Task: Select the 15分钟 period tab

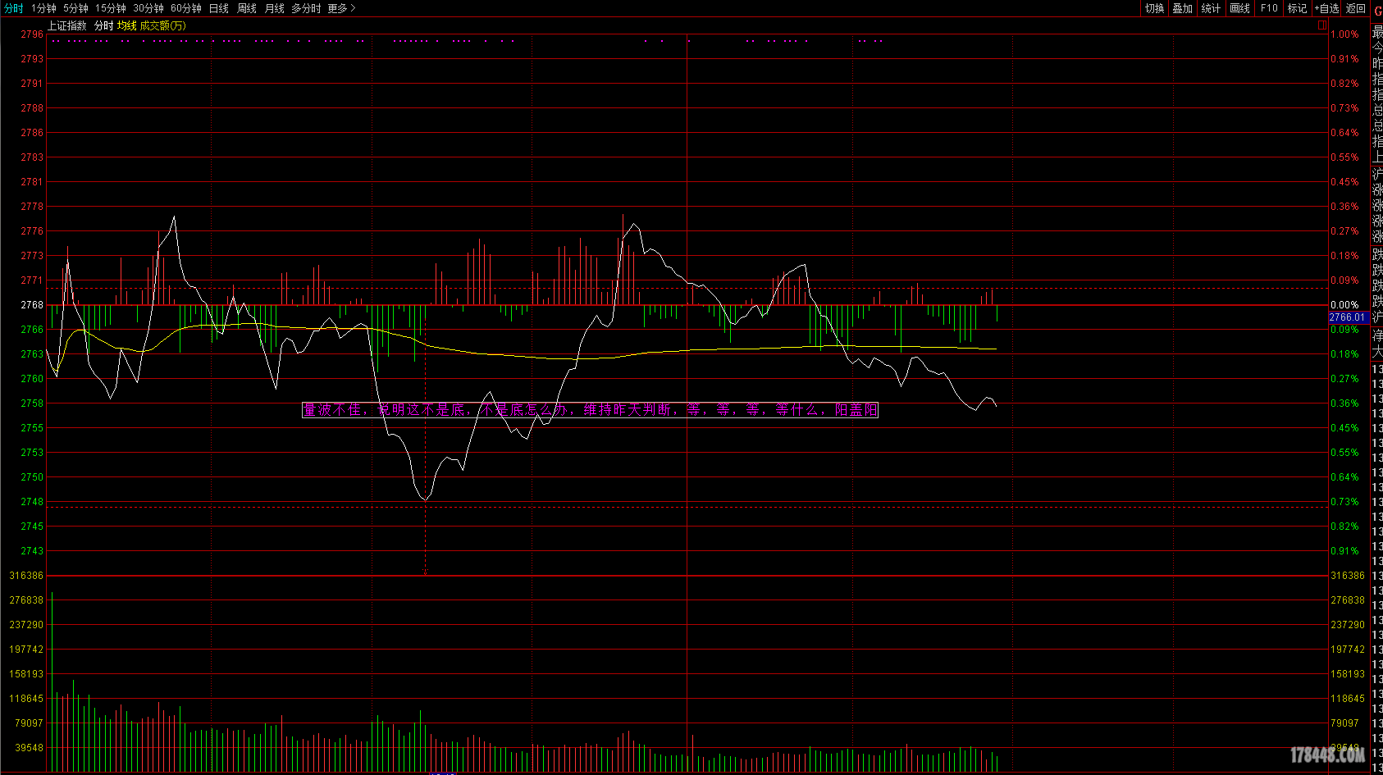Action: tap(111, 8)
